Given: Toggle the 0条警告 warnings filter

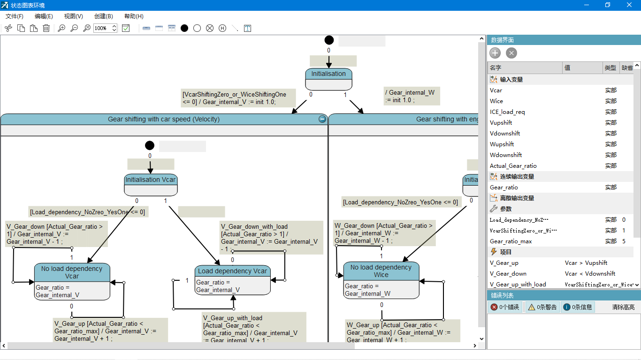Looking at the screenshot, I should pyautogui.click(x=542, y=307).
